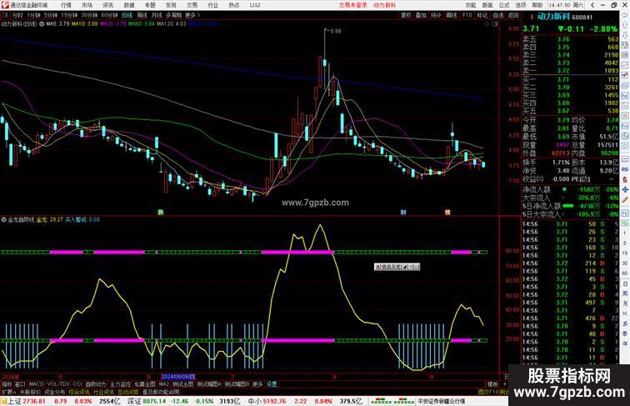Click the RSI icon in right sidebar
Viewport: 630px width, 406px height.
coord(625,169)
